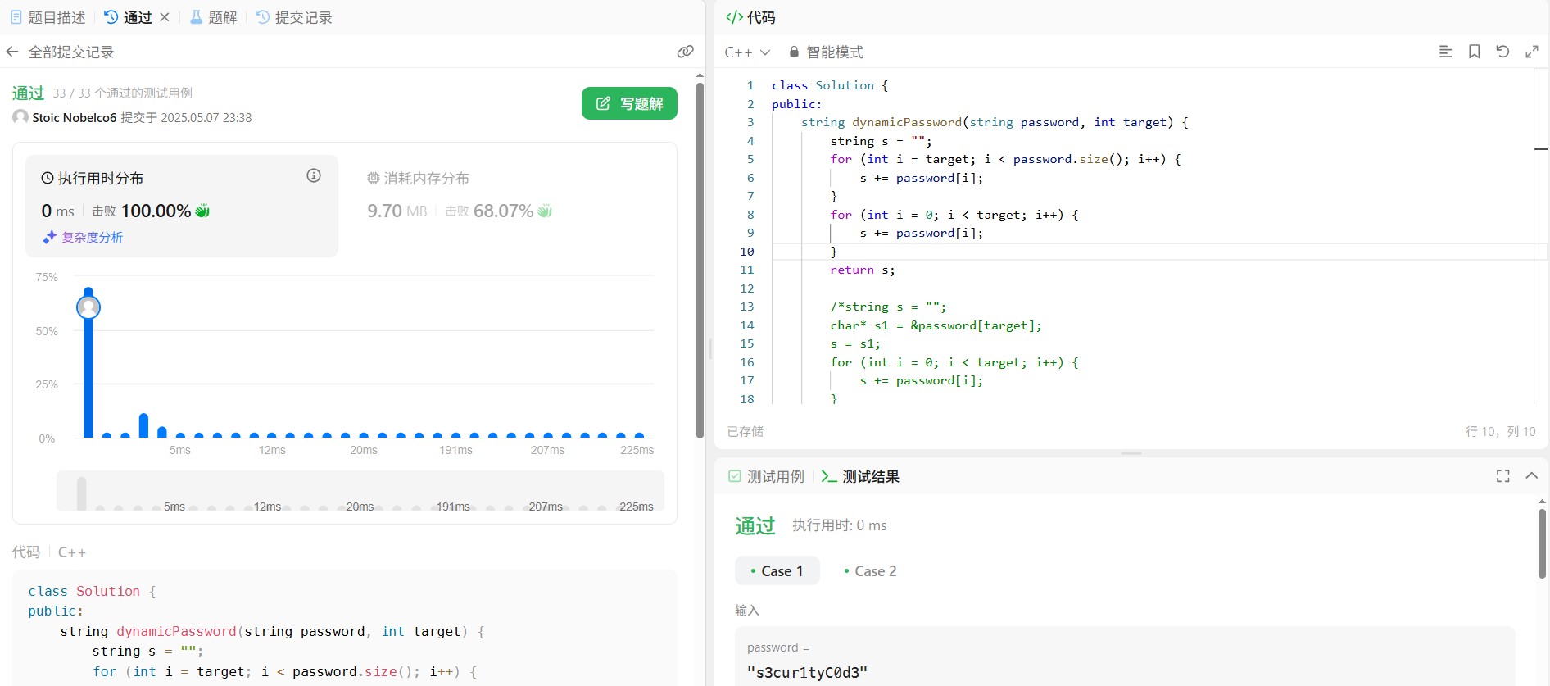The height and width of the screenshot is (686, 1550).
Task: Open the Stoic Nobelco6 user avatar
Action: pos(20,117)
